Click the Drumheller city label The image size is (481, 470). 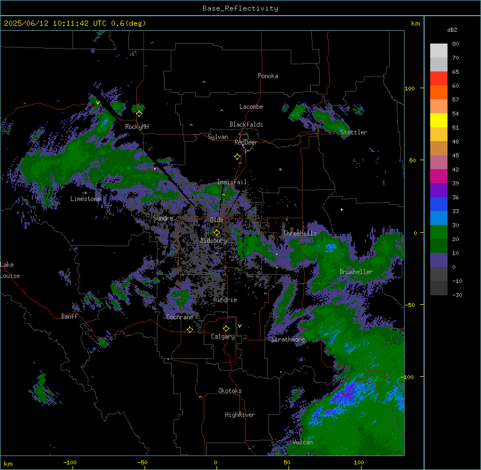pos(356,272)
